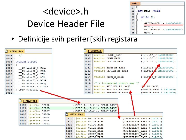Viewport: 186px width, 140px height.
Task: Click '#define AHBPERIPH_BASE' on line 1289
Action: tap(111, 92)
